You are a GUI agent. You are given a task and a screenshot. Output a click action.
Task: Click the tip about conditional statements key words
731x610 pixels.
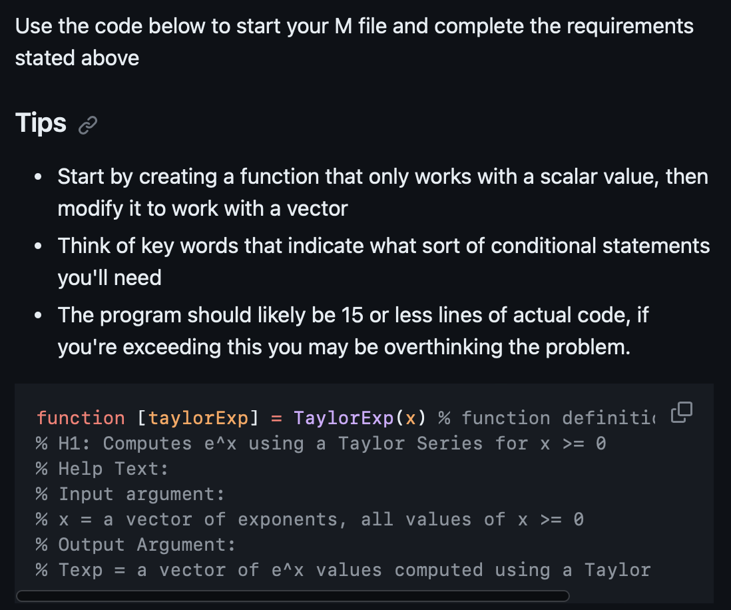[383, 262]
